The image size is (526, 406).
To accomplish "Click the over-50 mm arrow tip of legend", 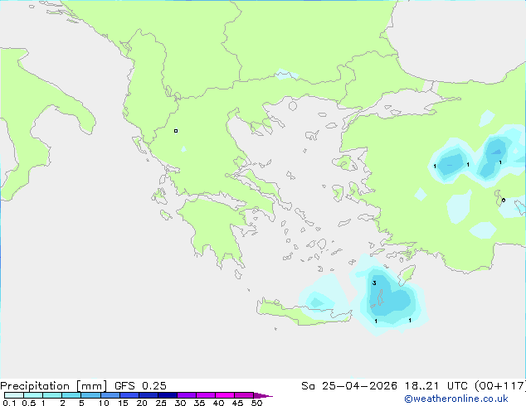I will (x=263, y=396).
